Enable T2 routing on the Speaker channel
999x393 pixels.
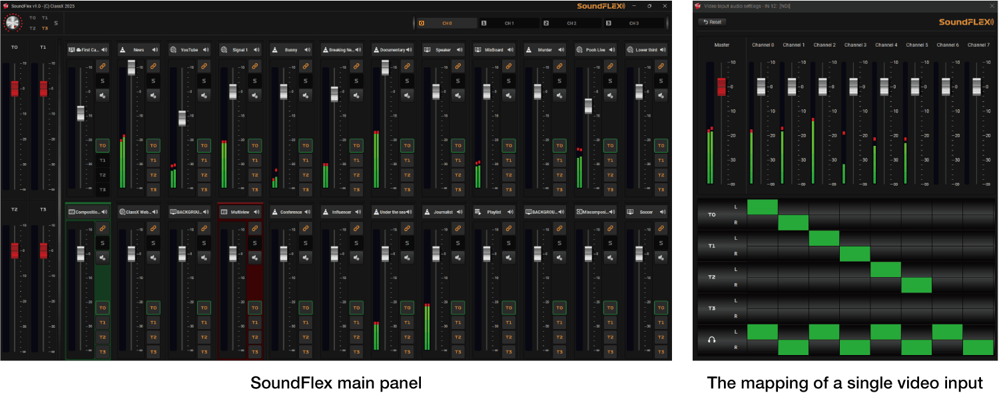[458, 175]
